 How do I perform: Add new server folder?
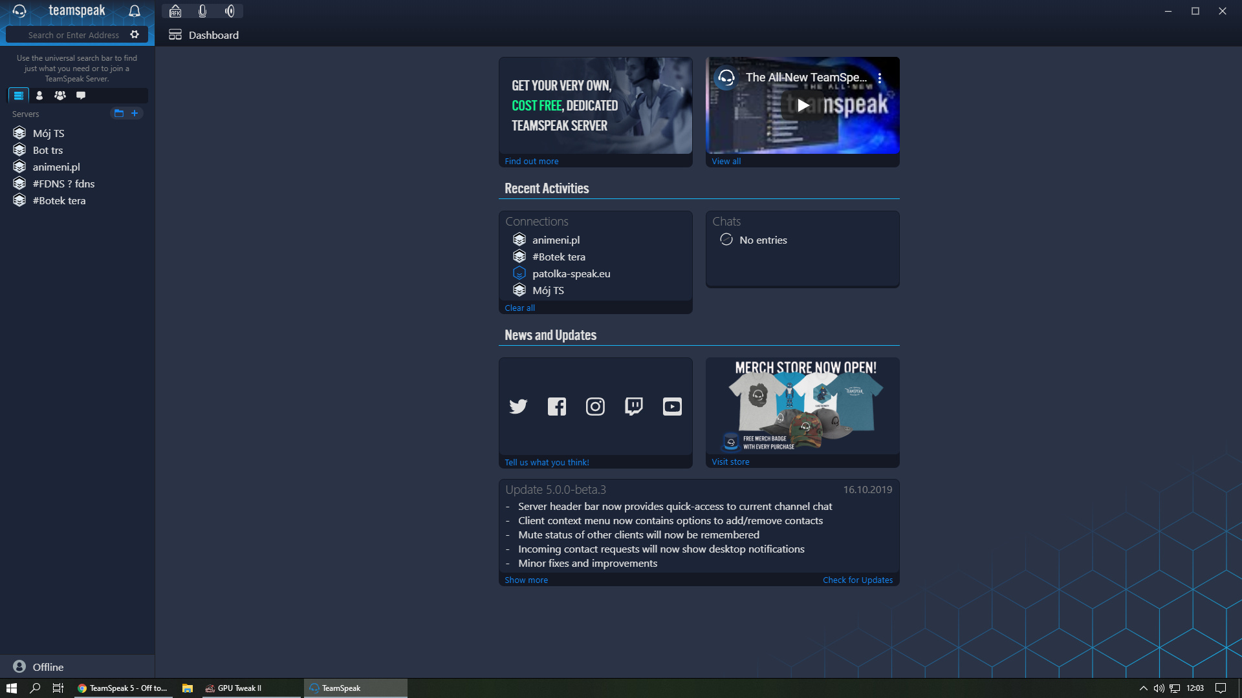coord(119,113)
